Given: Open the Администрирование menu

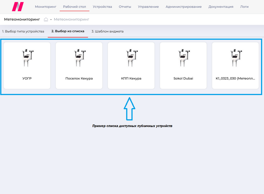Looking at the screenshot, I should coord(183,7).
